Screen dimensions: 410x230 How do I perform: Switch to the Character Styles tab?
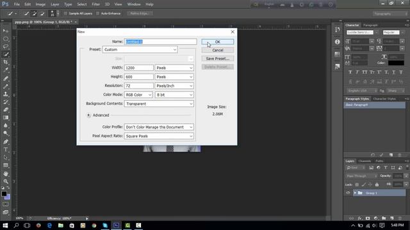pos(384,99)
